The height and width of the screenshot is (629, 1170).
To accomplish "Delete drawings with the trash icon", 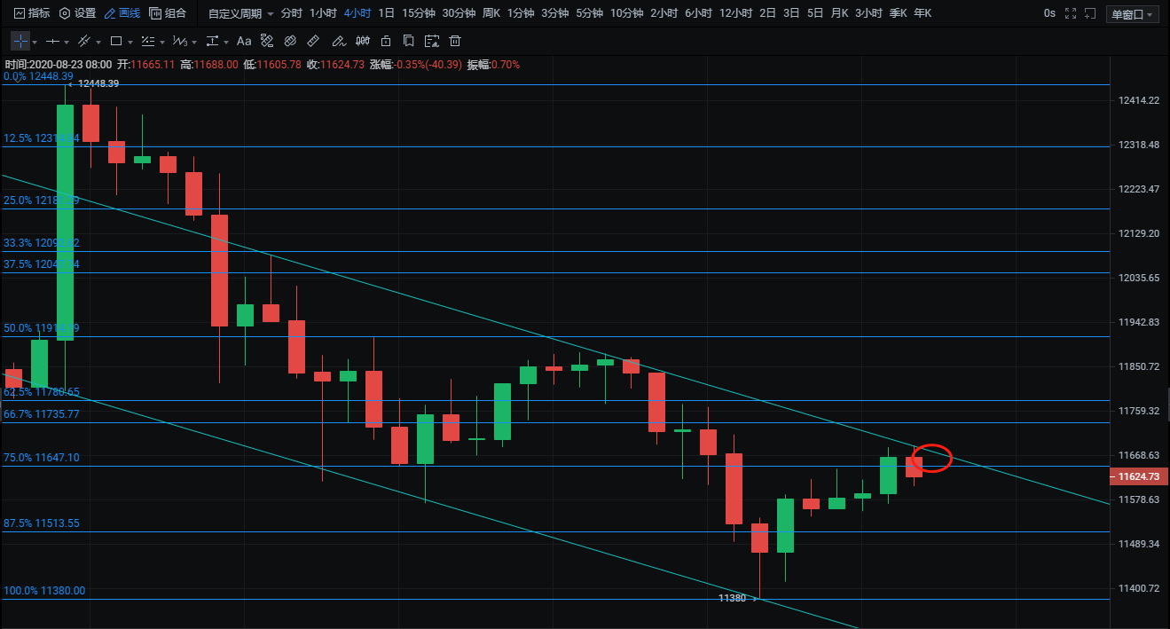I will 455,41.
